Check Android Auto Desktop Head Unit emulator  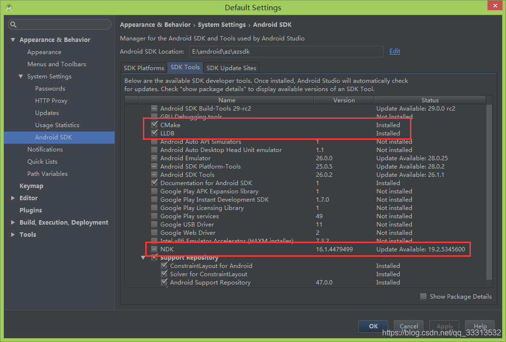click(x=155, y=150)
